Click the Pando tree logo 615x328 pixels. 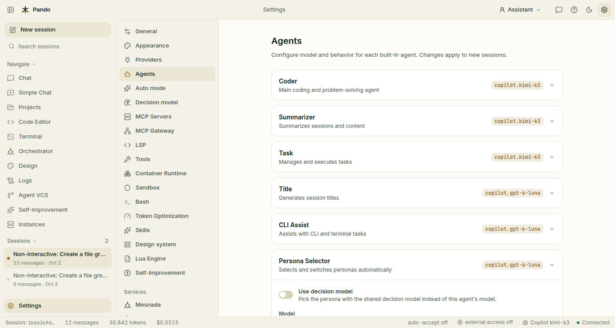tap(25, 10)
